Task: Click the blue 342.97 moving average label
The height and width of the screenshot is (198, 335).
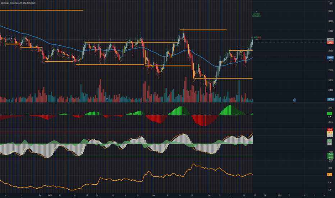Action: coord(330,58)
